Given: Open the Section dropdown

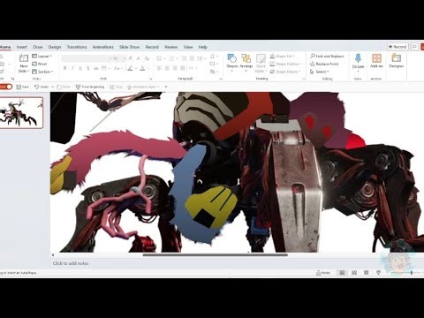Looking at the screenshot, I should (x=42, y=72).
